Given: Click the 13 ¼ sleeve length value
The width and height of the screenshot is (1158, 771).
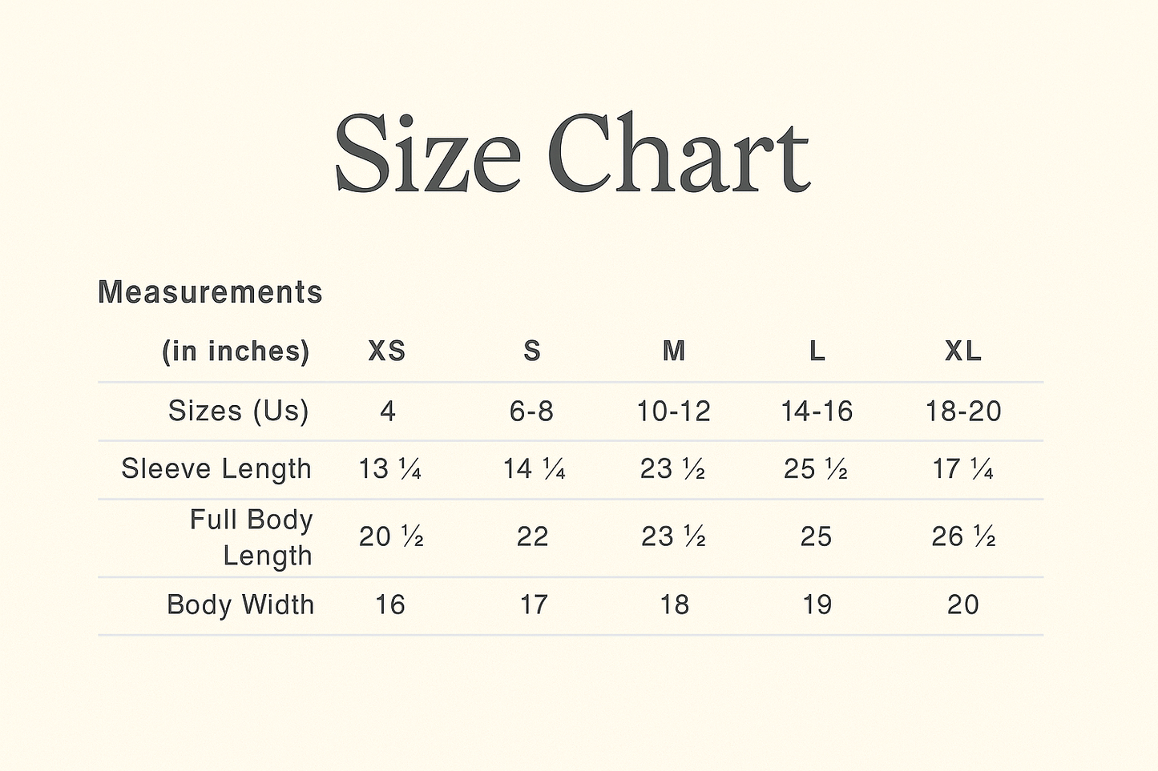Looking at the screenshot, I should tap(390, 469).
